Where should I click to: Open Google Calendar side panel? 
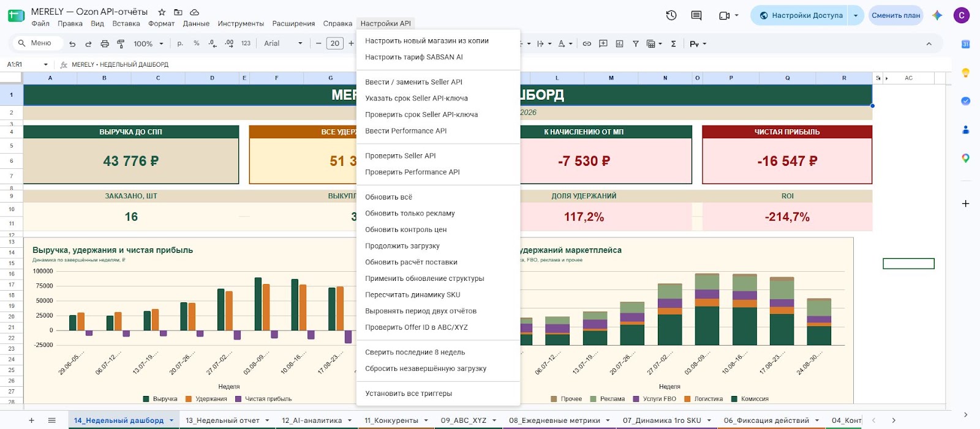pos(965,44)
